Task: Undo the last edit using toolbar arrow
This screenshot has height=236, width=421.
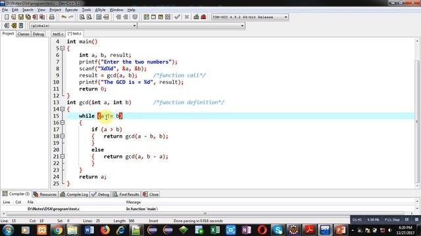Action: click(x=64, y=17)
